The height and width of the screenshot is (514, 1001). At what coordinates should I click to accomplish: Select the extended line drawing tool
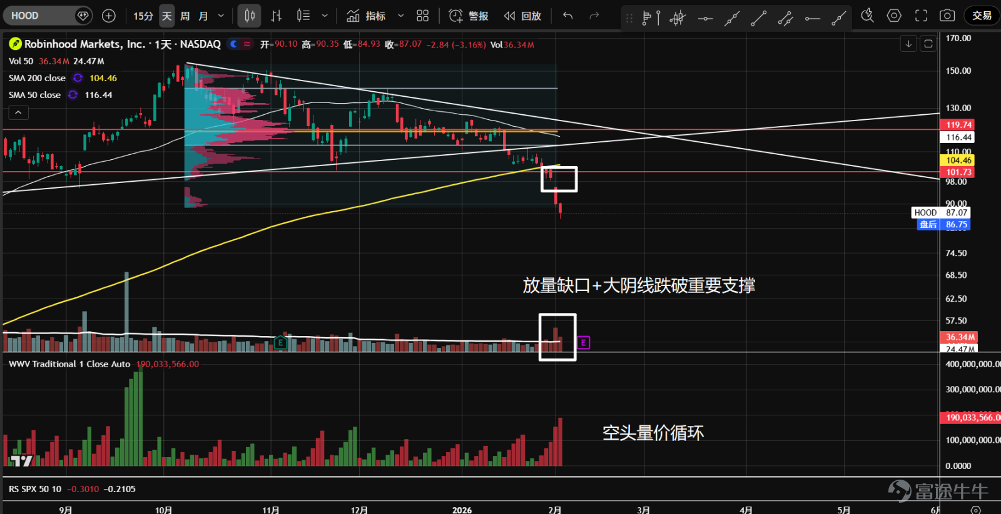click(x=732, y=19)
